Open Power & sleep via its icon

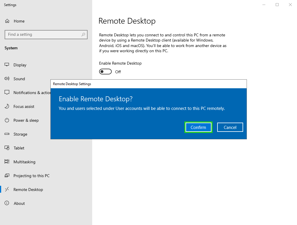click(x=7, y=120)
